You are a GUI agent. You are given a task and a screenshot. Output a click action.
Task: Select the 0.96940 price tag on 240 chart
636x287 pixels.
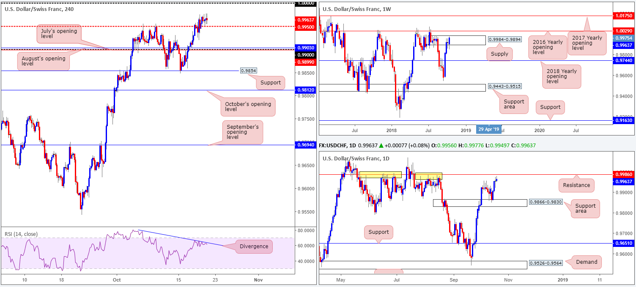pyautogui.click(x=306, y=145)
